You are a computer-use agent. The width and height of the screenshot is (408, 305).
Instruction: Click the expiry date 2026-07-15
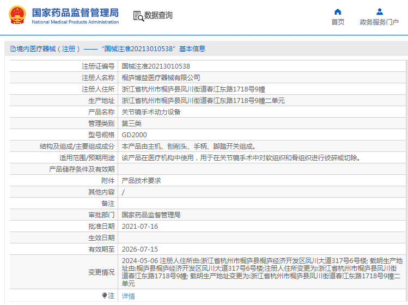[x=140, y=249]
